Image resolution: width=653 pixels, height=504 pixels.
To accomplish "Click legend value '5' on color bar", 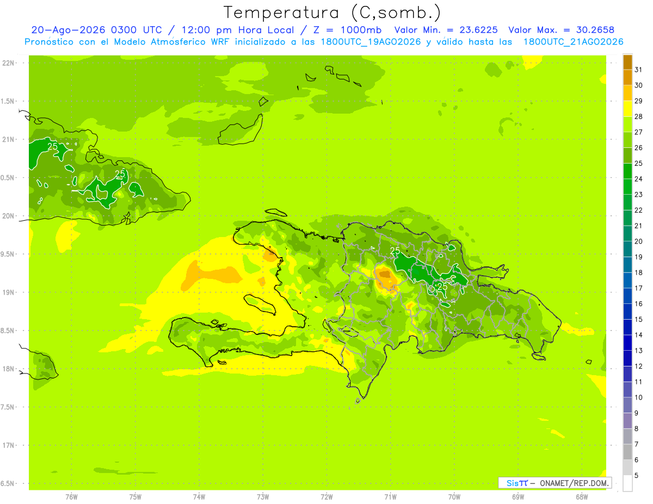I will point(637,475).
